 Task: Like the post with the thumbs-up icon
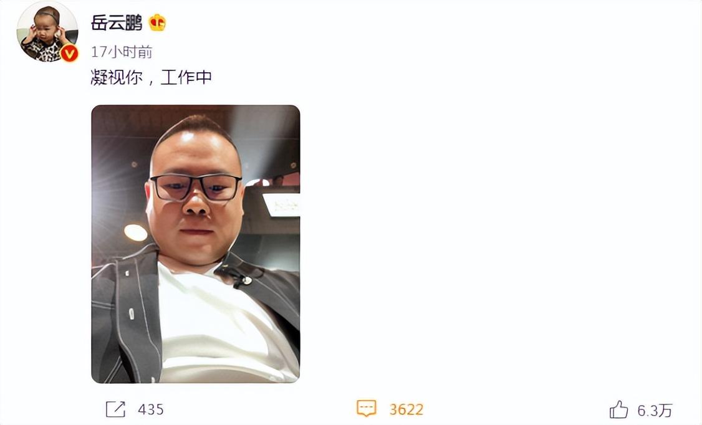618,409
